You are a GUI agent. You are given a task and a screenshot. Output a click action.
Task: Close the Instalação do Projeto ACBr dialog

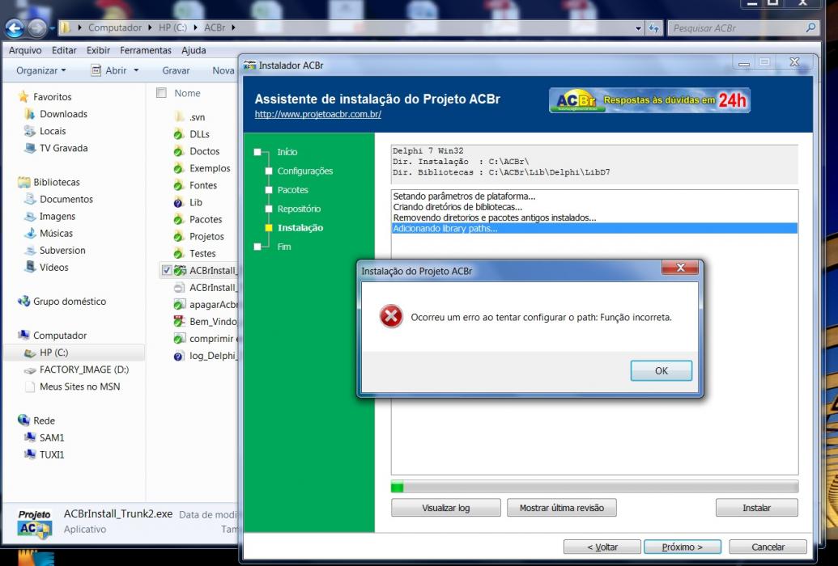click(x=680, y=268)
